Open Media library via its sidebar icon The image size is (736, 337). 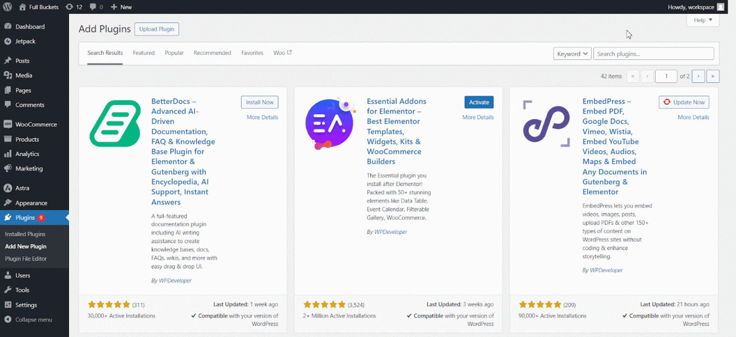[9, 75]
